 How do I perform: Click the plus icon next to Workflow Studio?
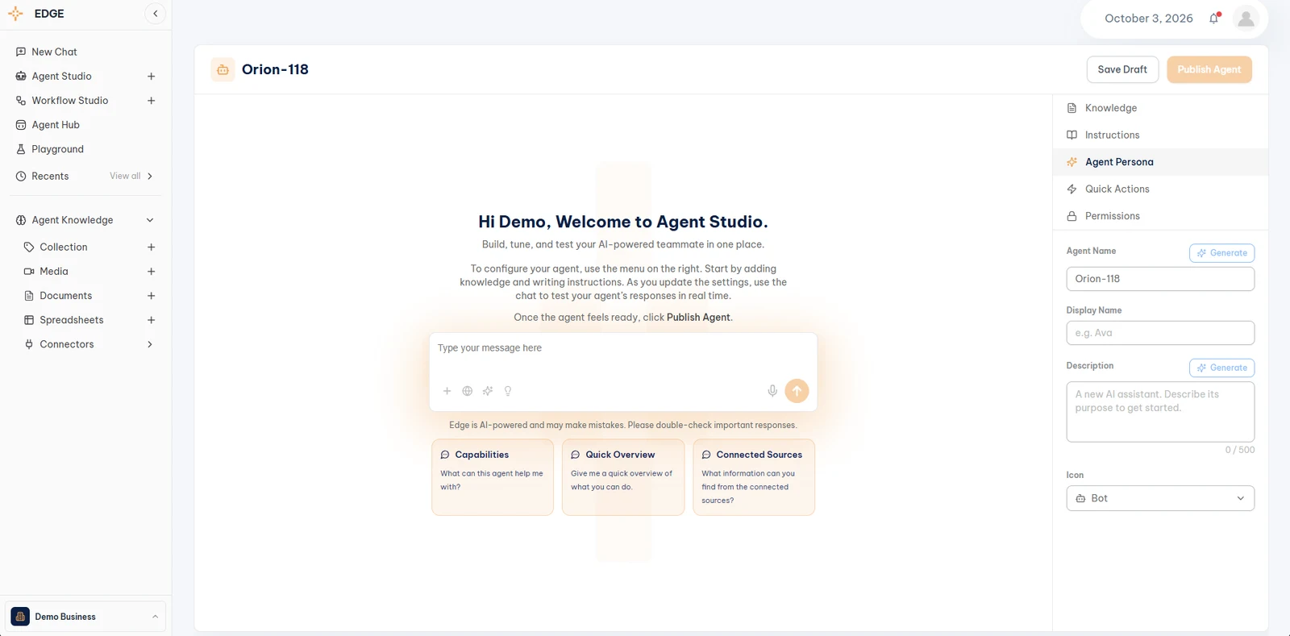(x=151, y=101)
